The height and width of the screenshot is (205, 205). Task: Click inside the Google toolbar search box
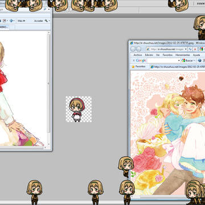click(162, 60)
